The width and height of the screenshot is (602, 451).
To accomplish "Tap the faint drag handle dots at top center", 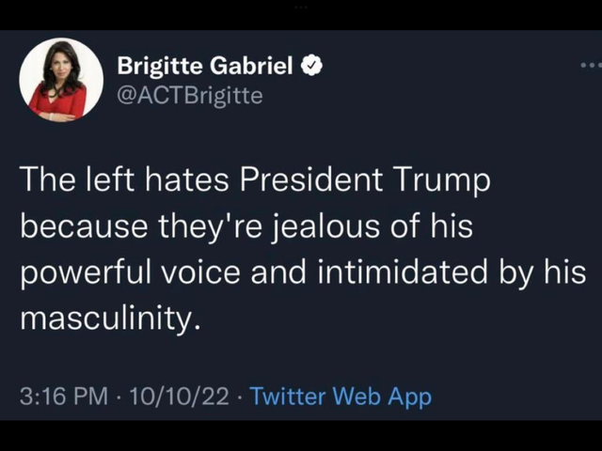I will point(301,7).
